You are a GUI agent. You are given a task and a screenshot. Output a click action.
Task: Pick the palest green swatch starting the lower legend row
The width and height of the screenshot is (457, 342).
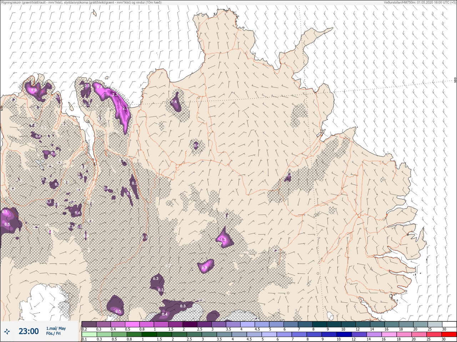[89, 335]
